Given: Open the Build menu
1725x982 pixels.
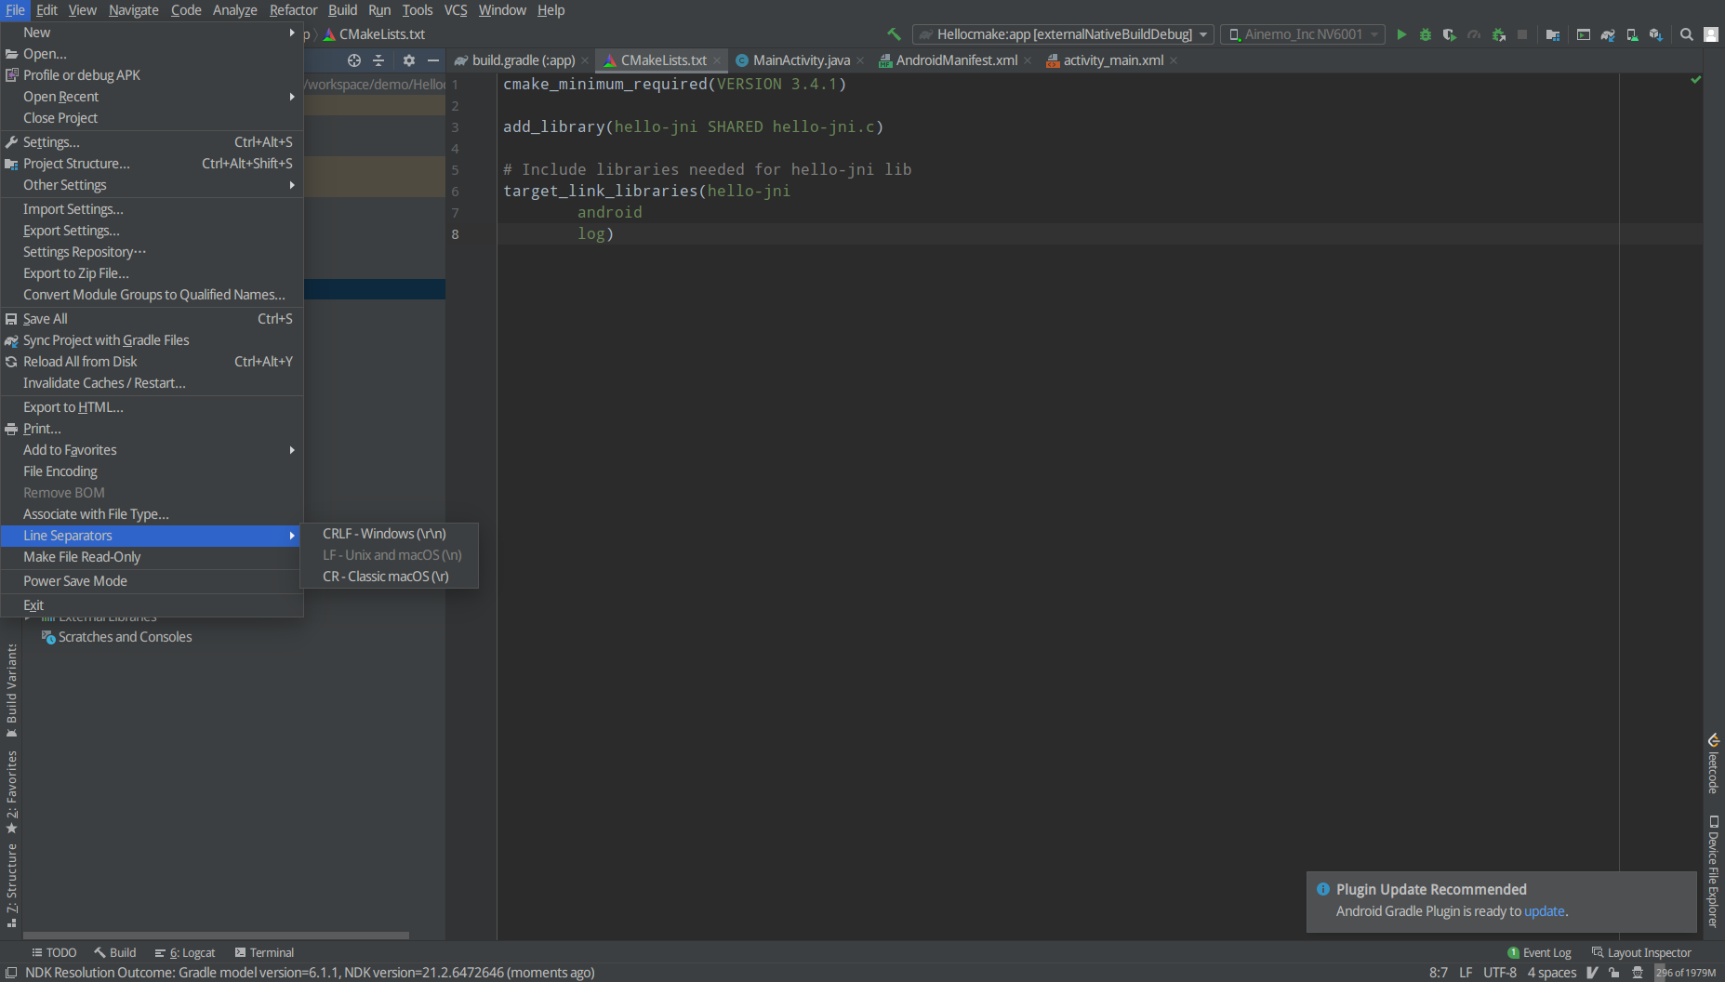Looking at the screenshot, I should point(342,10).
